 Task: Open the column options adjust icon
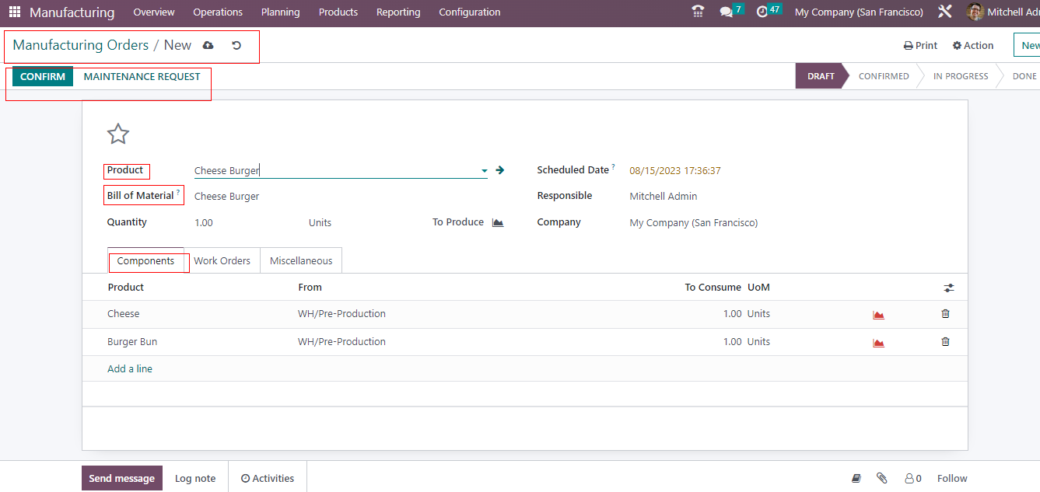click(x=949, y=288)
